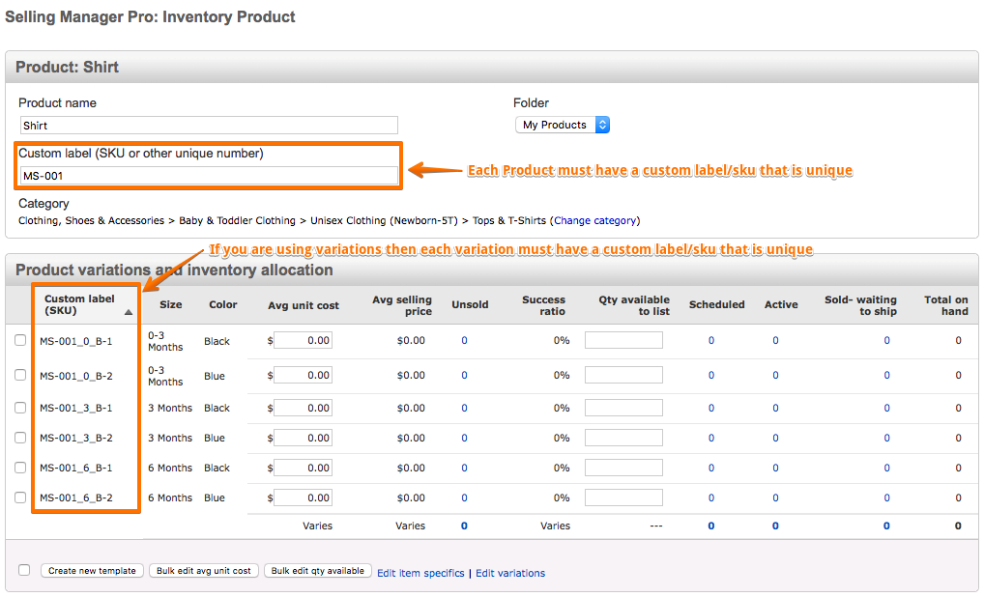
Task: Click the Change category link
Action: pyautogui.click(x=594, y=221)
